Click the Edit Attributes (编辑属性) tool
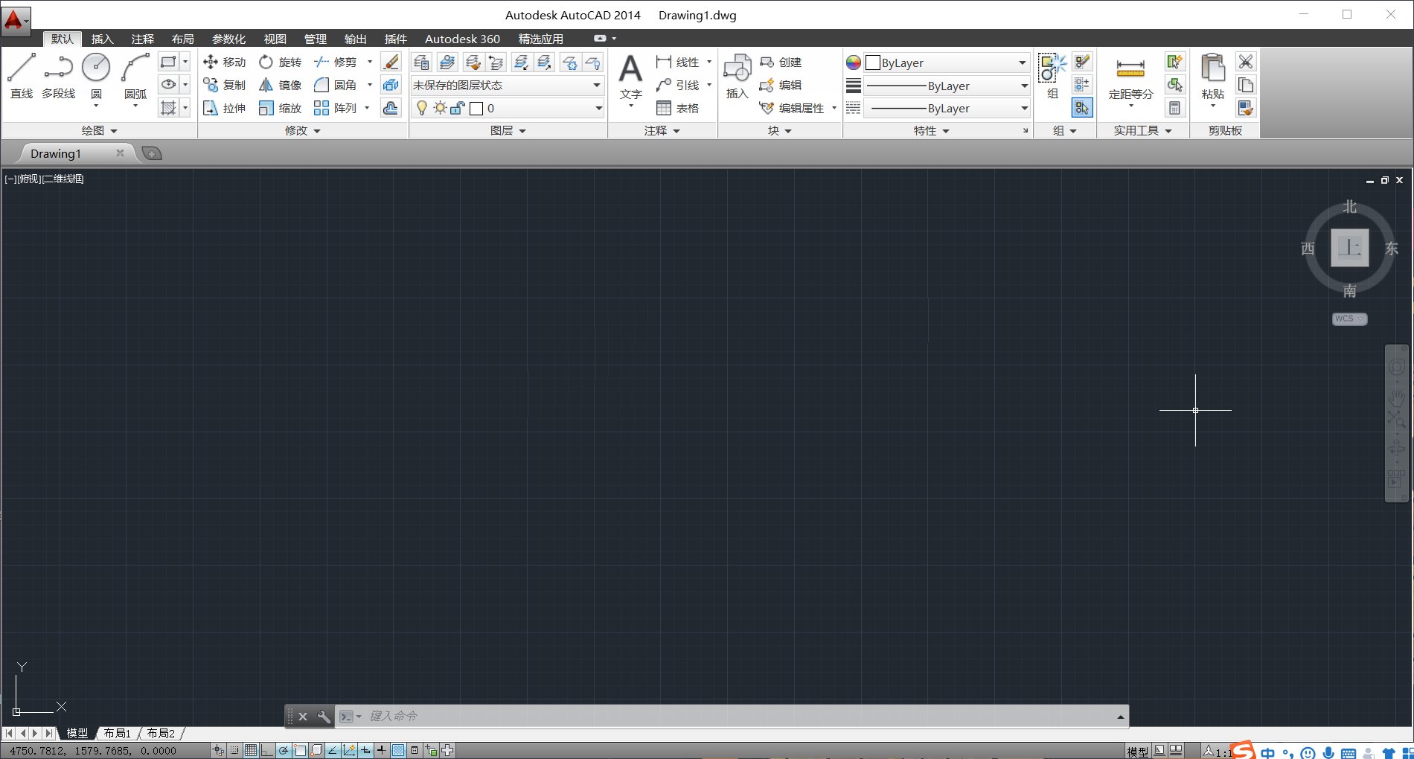 pyautogui.click(x=792, y=109)
